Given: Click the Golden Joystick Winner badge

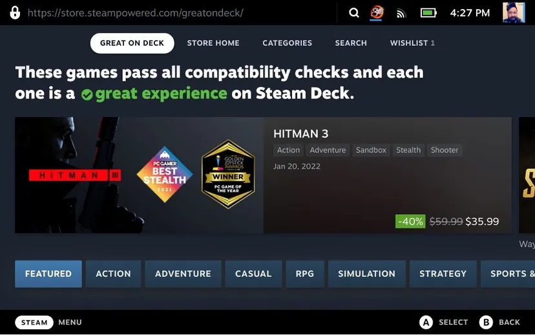Looking at the screenshot, I should (x=228, y=174).
